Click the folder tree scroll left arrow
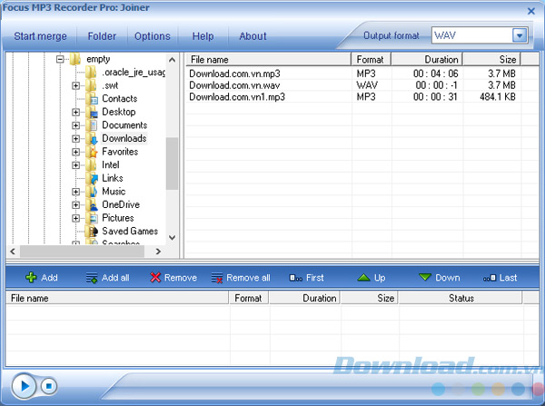The image size is (545, 406). click(13, 251)
